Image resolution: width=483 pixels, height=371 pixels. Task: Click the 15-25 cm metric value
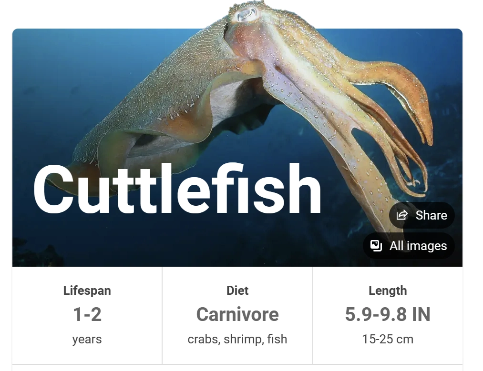(x=388, y=339)
